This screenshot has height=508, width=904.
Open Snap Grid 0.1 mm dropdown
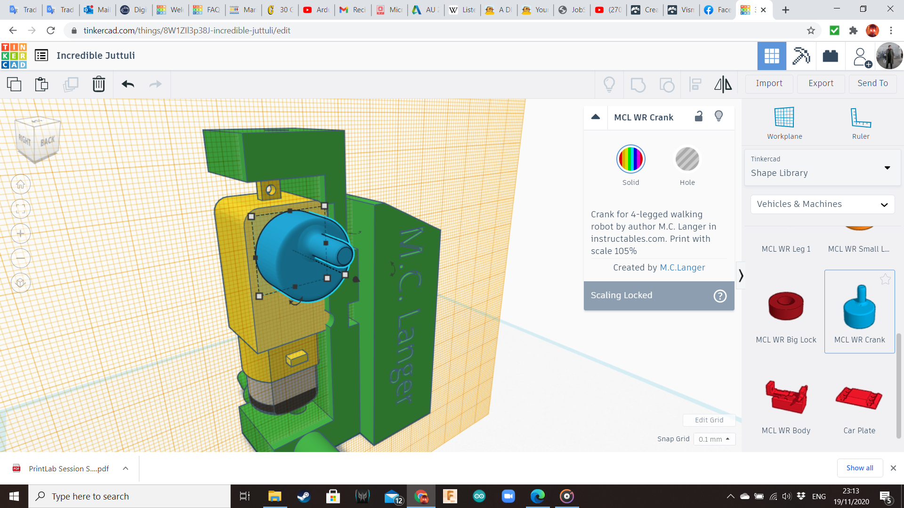[714, 439]
